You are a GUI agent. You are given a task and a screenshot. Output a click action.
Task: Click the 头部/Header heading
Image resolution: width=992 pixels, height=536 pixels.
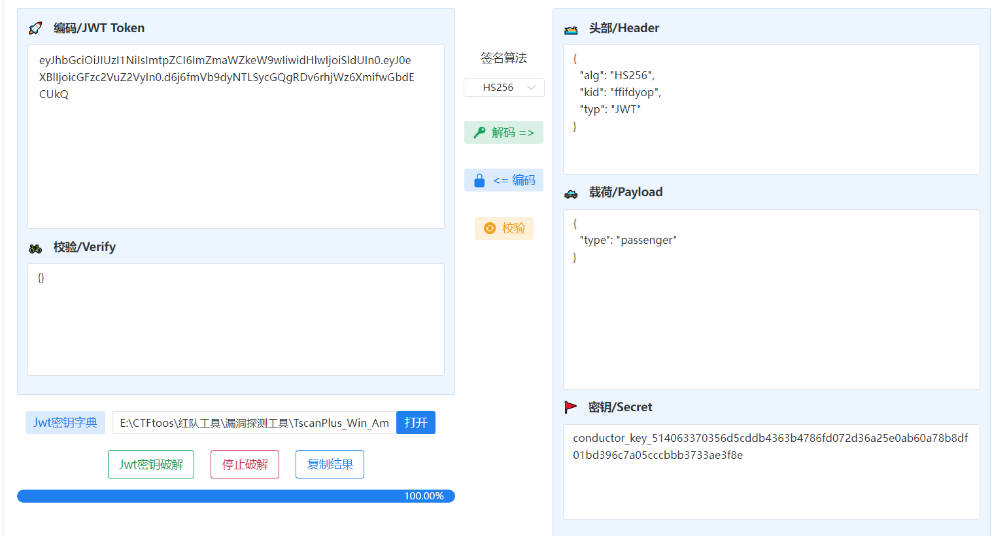(x=624, y=28)
